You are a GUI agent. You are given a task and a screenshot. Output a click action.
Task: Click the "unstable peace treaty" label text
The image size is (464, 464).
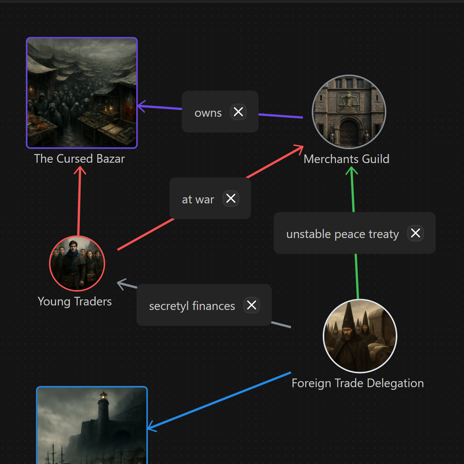click(x=342, y=234)
